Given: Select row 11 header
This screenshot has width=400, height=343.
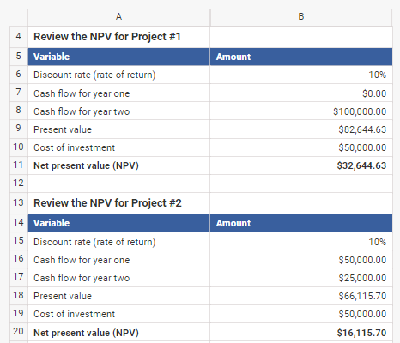Looking at the screenshot, I should (19, 165).
